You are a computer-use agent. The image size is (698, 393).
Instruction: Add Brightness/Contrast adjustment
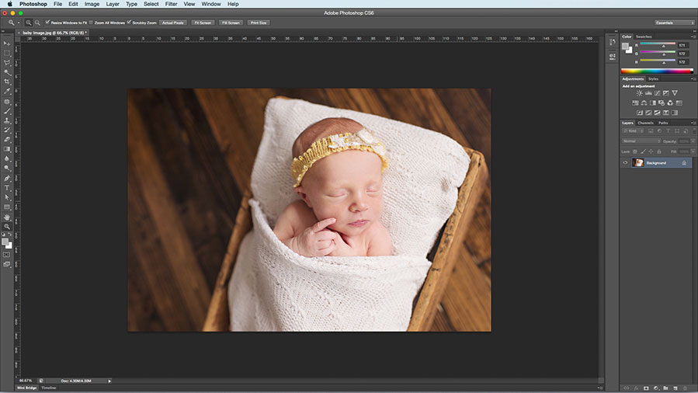pos(639,93)
